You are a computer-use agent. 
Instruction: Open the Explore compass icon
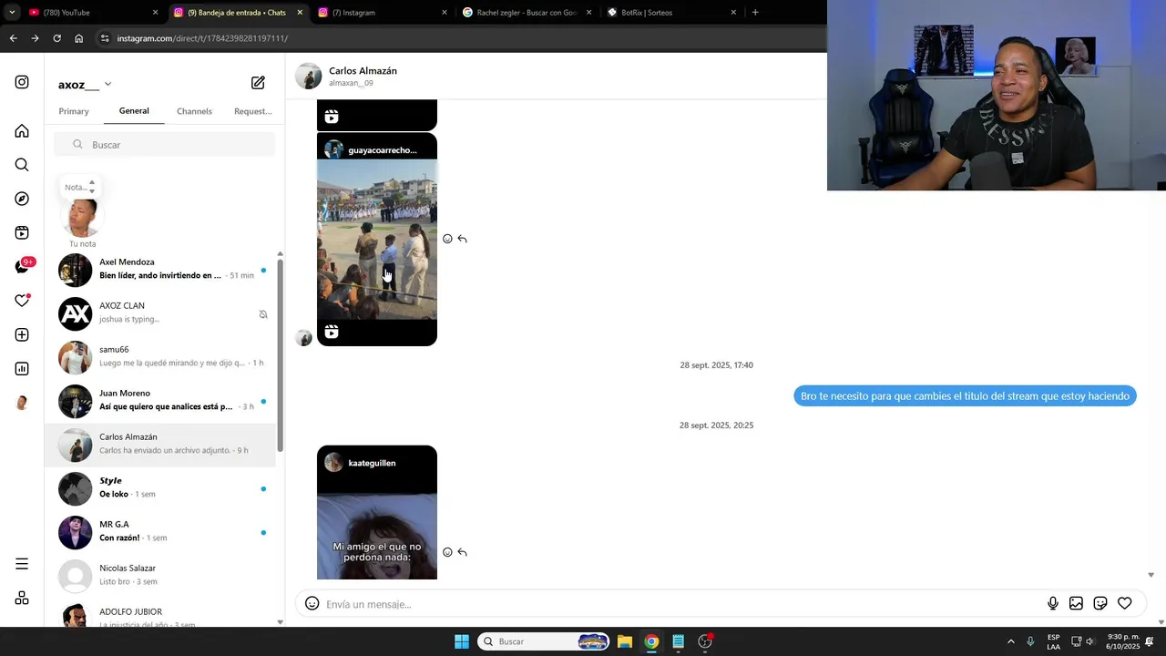click(22, 199)
